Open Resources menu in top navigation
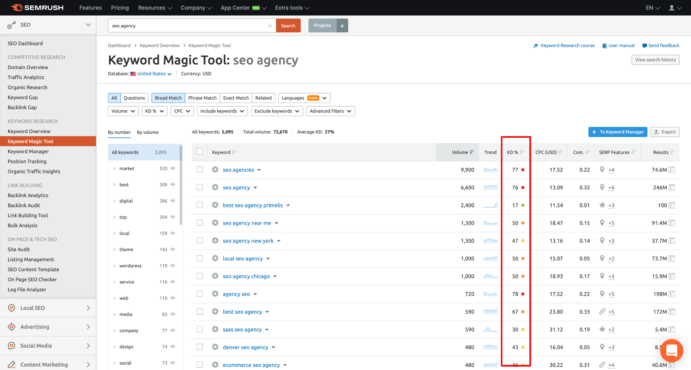This screenshot has width=691, height=370. click(x=155, y=7)
